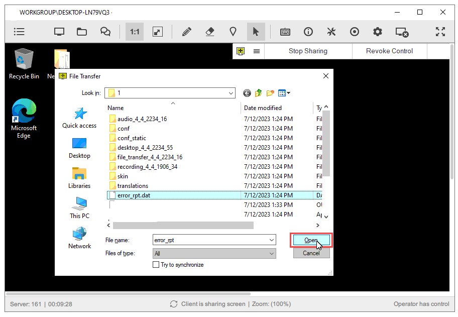458x317 pixels.
Task: Switch view to 1:1 actual size
Action: (x=134, y=31)
